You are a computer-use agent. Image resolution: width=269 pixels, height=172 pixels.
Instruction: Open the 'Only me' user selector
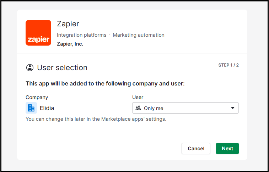click(185, 108)
